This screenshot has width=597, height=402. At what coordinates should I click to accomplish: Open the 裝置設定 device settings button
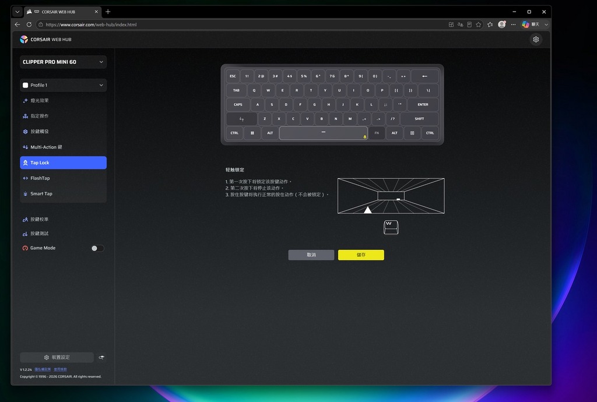(57, 357)
